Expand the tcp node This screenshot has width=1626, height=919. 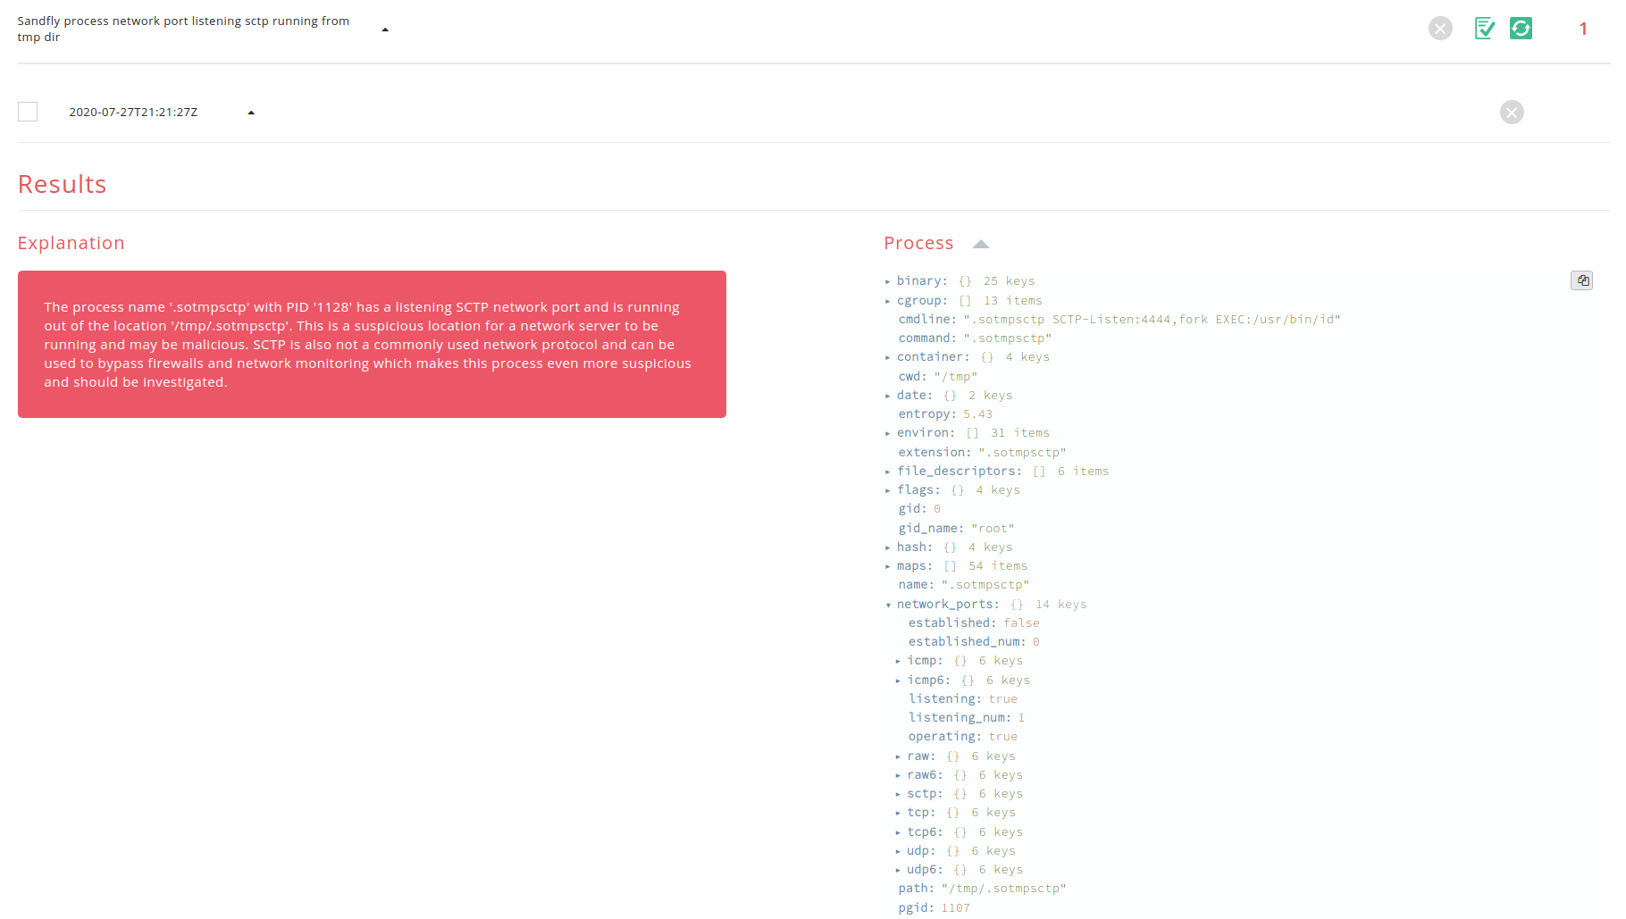coord(898,813)
